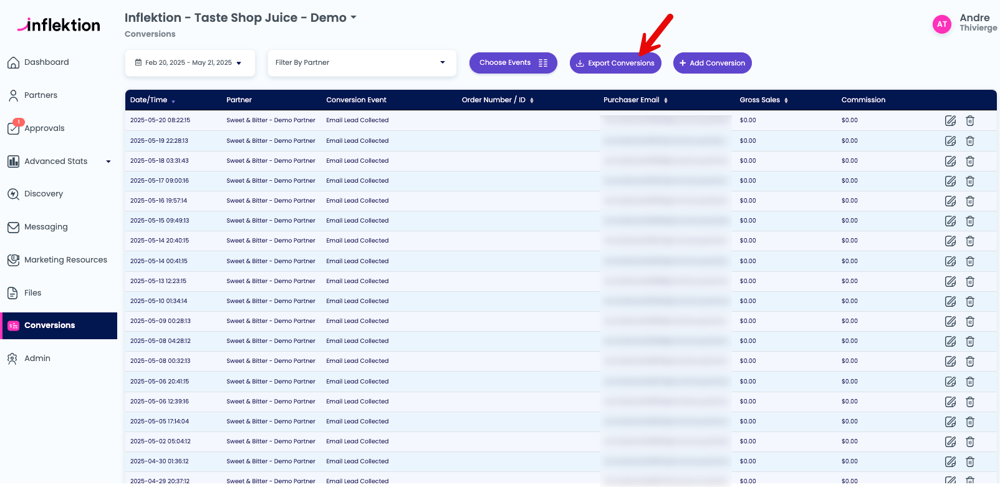
Task: Edit the 2025-05-09 00:28:13 conversion
Action: tap(950, 321)
